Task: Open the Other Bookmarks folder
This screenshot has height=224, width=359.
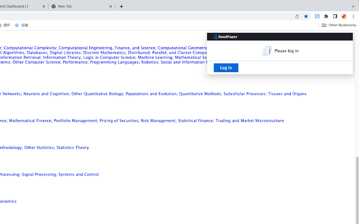Action: (x=339, y=25)
